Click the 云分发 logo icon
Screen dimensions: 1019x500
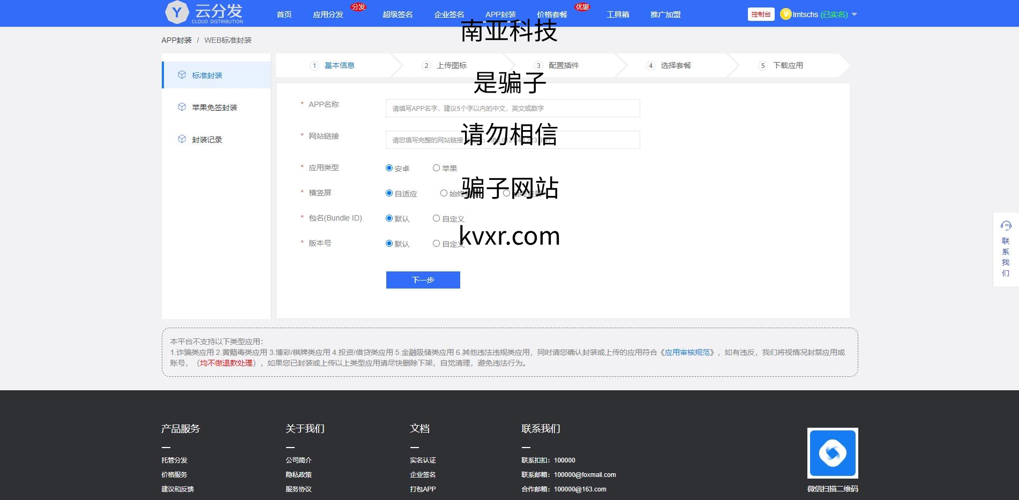(x=177, y=12)
